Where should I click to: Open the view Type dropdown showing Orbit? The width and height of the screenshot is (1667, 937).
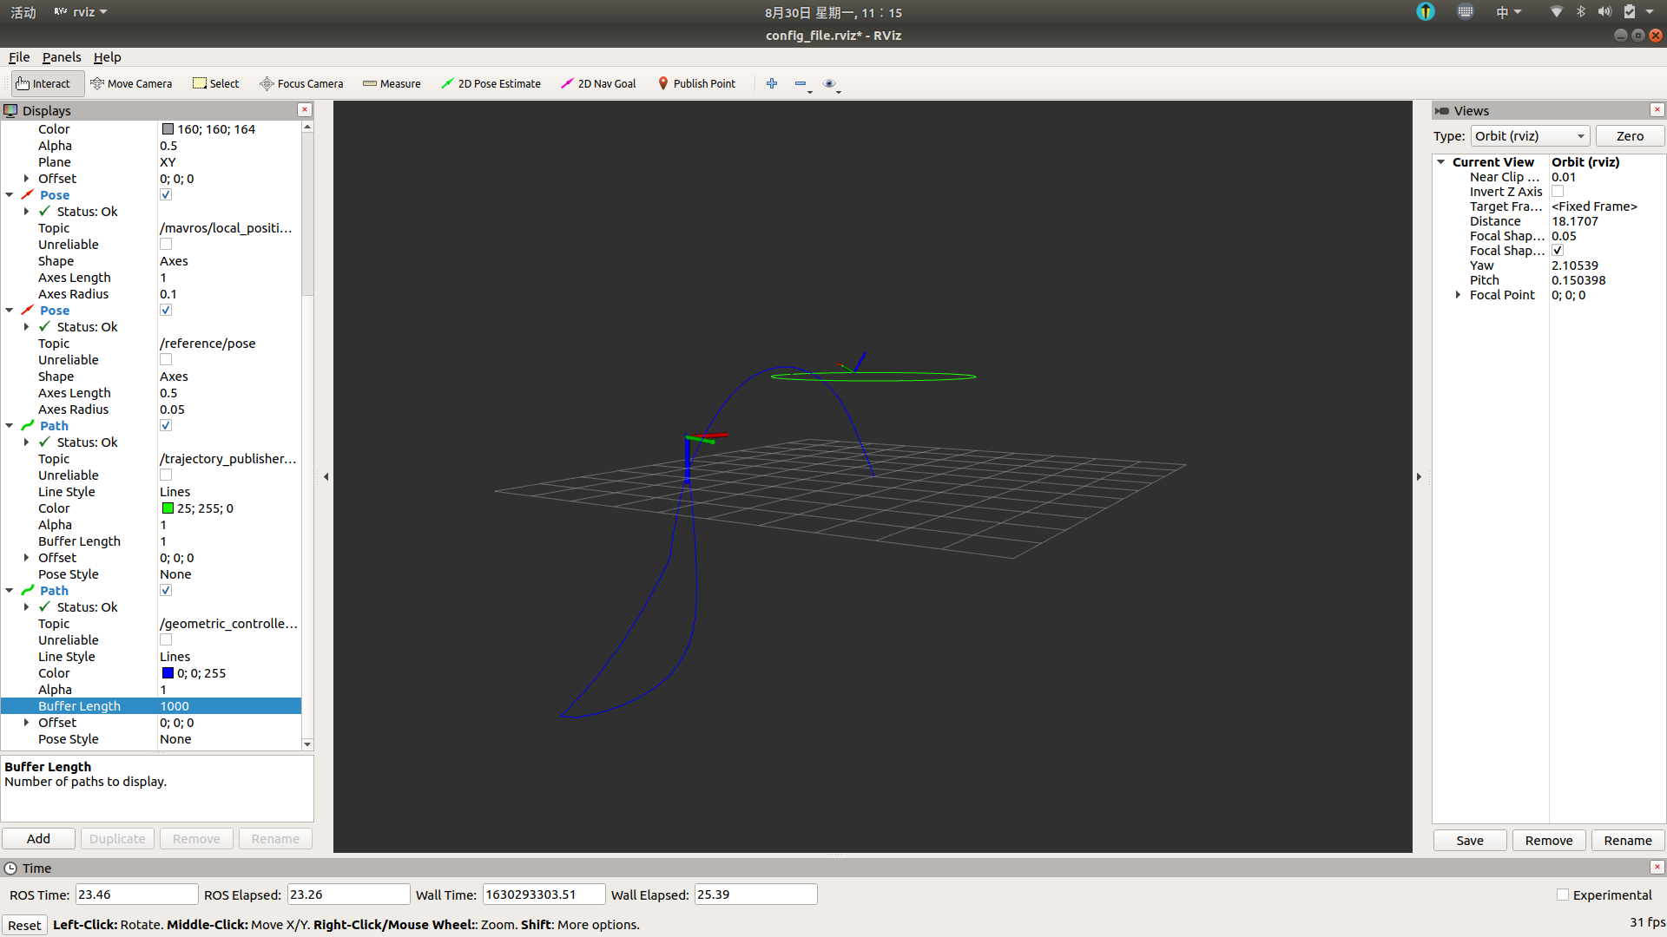click(1530, 135)
